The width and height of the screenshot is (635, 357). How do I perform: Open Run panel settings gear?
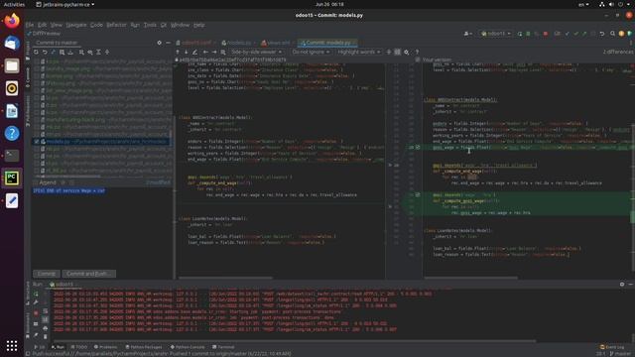pyautogui.click(x=622, y=285)
